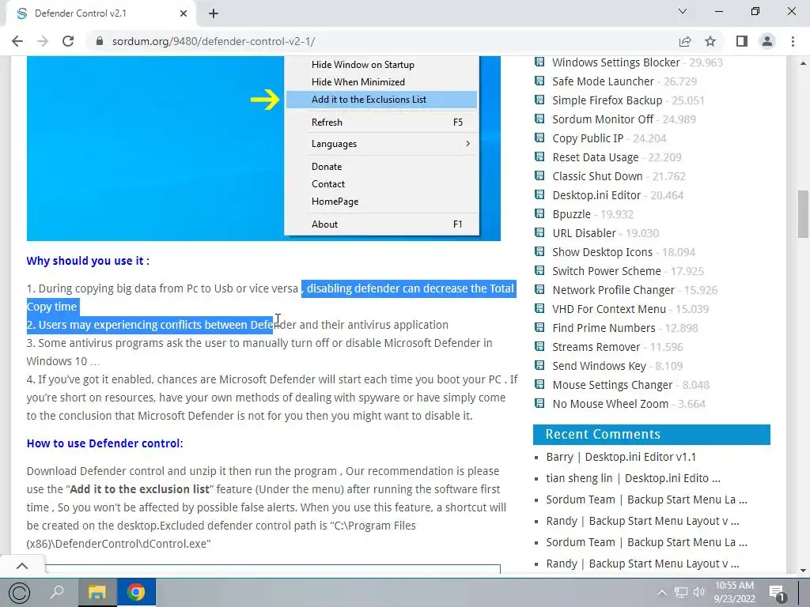The height and width of the screenshot is (607, 810).
Task: Open Classic Shut Down link
Action: 597,176
